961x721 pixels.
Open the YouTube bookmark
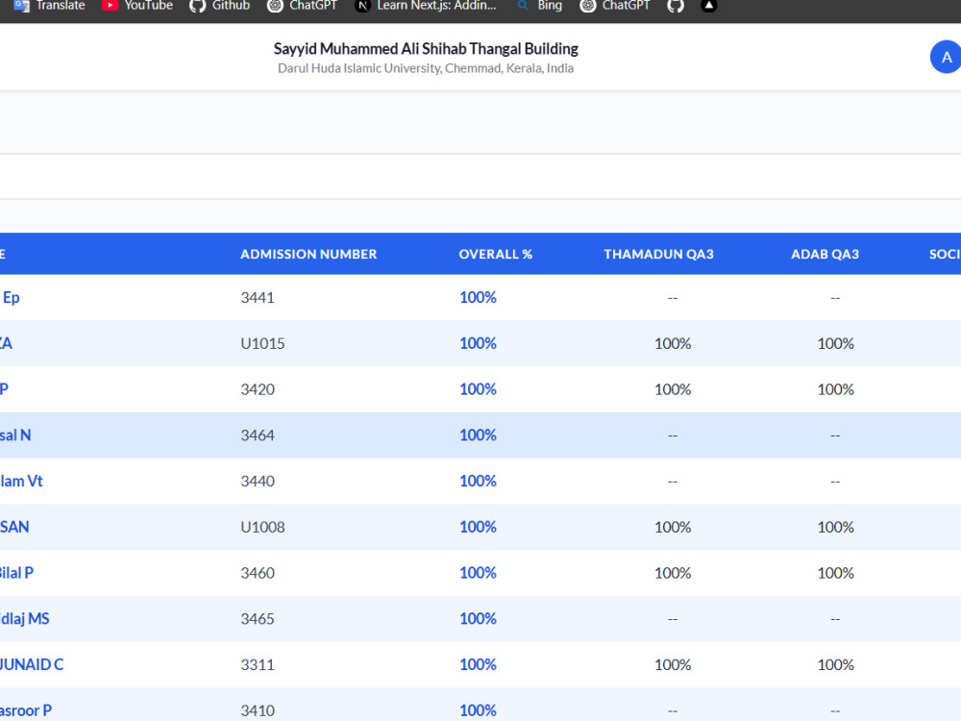click(x=137, y=6)
